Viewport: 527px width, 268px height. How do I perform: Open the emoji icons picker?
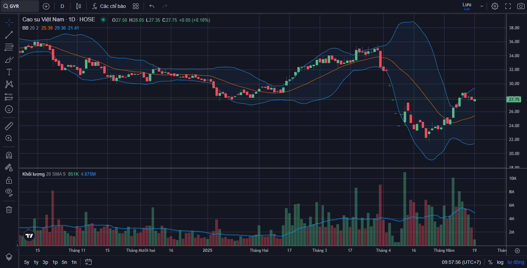9,109
